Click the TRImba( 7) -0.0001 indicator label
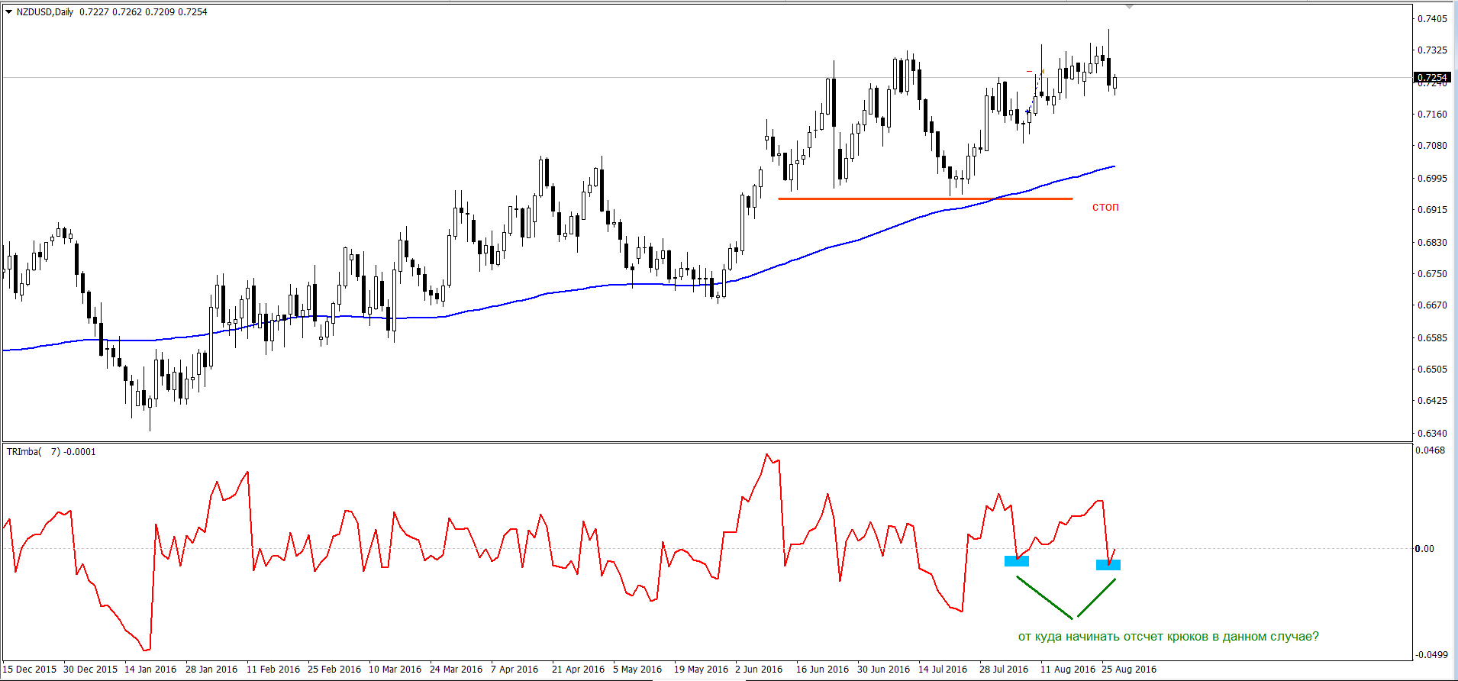This screenshot has height=681, width=1458. pos(51,451)
